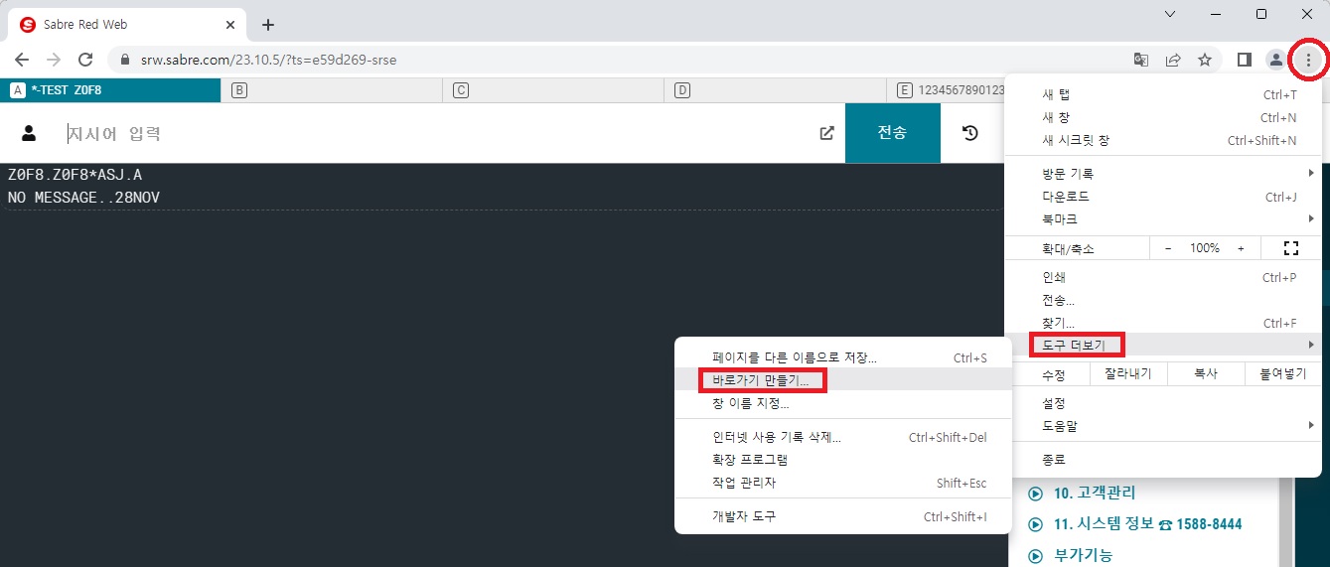Open the 11. 시스템 정보 link
The image size is (1330, 567).
click(x=1147, y=524)
